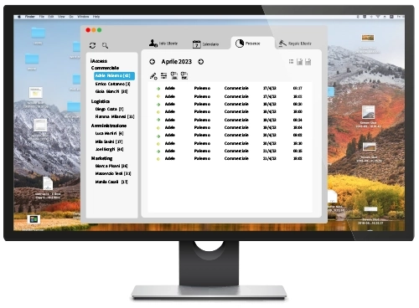The image size is (419, 308).
Task: Click Commerciale in the last presence row
Action: (x=236, y=158)
